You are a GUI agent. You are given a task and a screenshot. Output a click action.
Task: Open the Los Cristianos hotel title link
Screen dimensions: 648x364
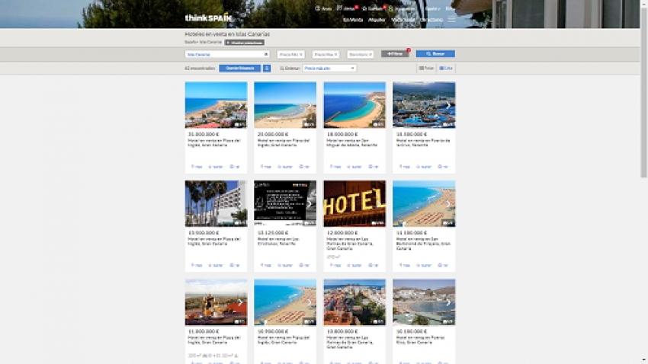pyautogui.click(x=278, y=241)
